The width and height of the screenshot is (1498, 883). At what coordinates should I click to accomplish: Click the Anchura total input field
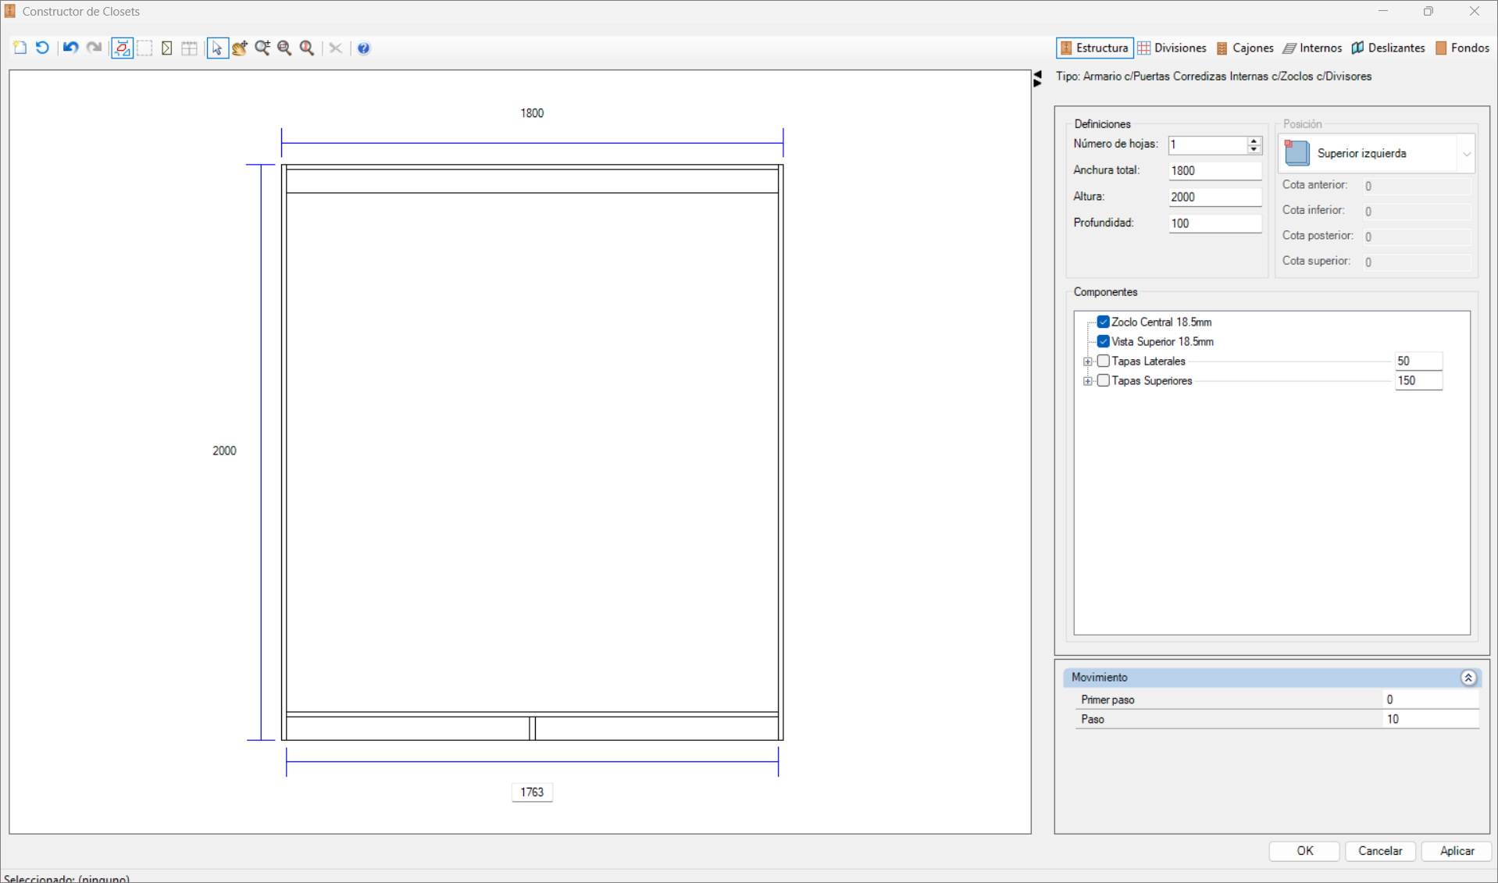pos(1214,170)
